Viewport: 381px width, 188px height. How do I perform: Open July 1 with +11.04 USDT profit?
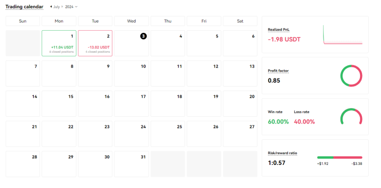(x=59, y=43)
